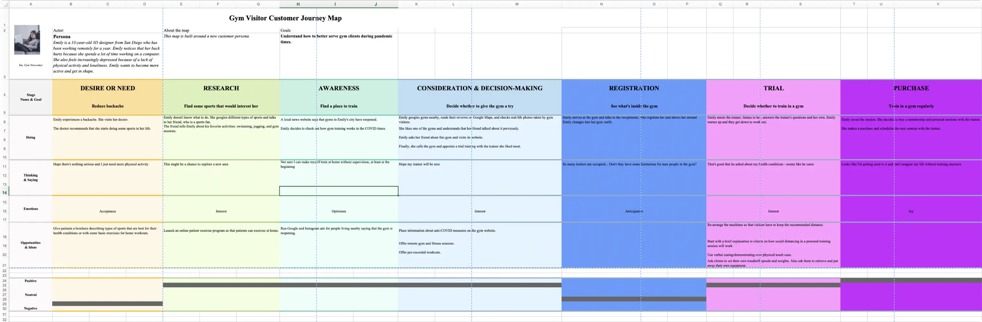Select column H header
The image size is (982, 322).
point(298,4)
